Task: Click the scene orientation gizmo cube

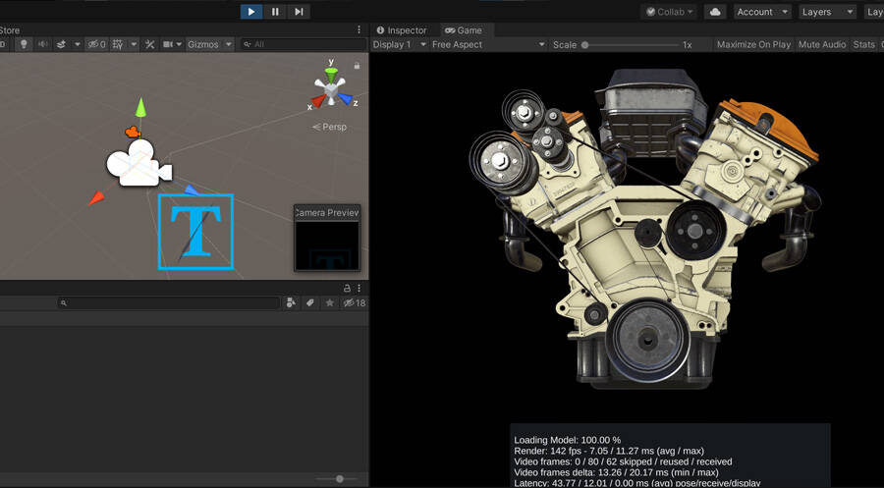Action: tap(332, 88)
